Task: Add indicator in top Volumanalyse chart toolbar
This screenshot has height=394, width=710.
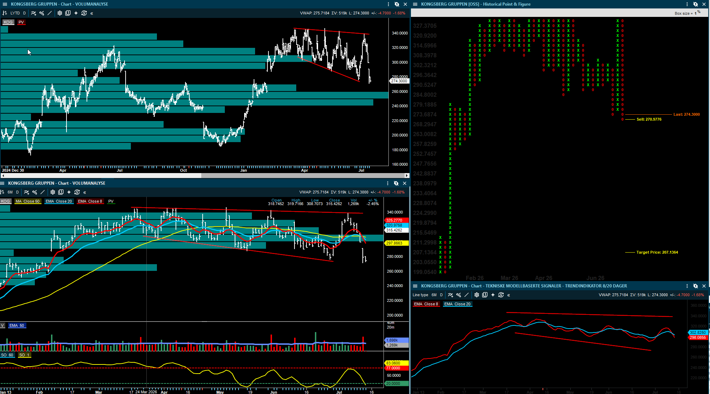Action: (x=33, y=13)
